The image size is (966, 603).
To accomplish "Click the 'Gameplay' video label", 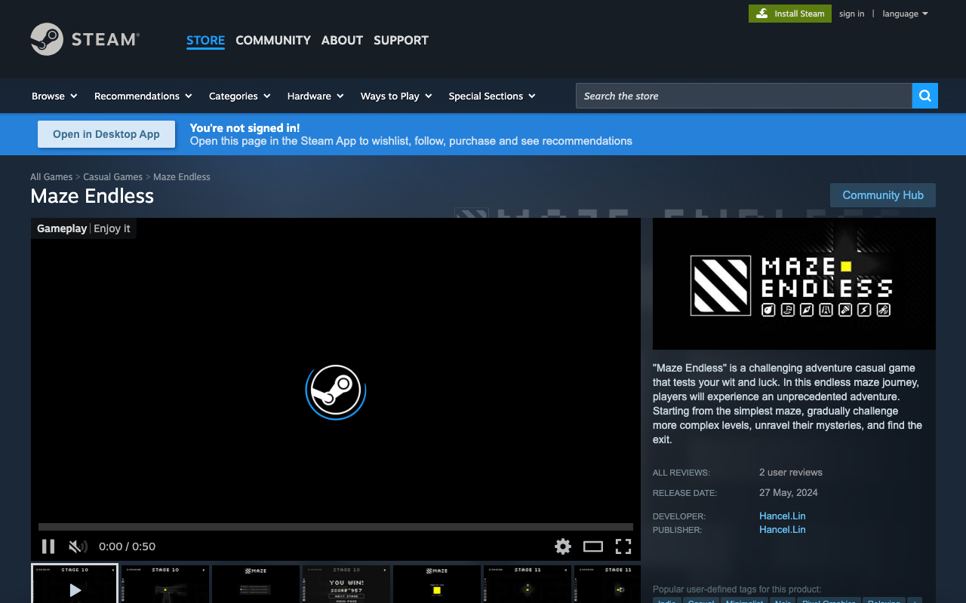I will pos(62,228).
